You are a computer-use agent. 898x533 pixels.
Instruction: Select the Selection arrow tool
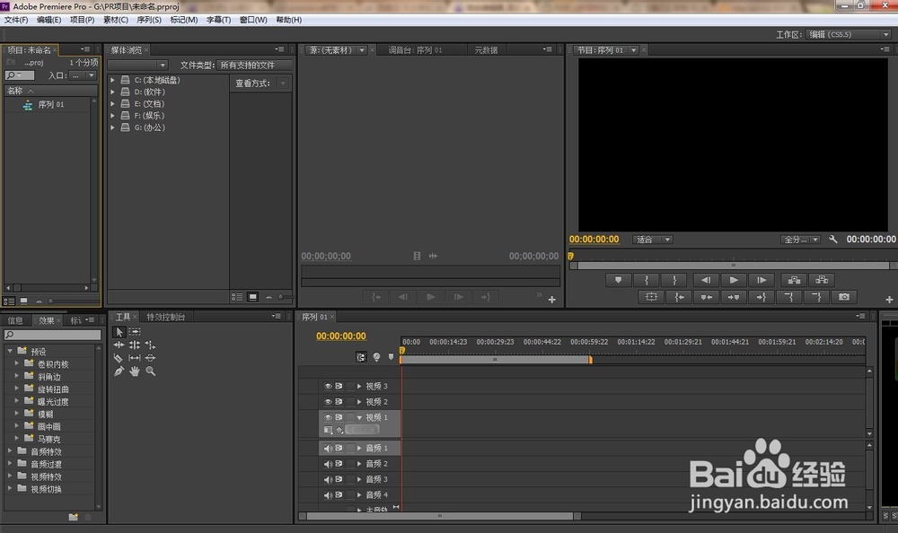pyautogui.click(x=119, y=332)
